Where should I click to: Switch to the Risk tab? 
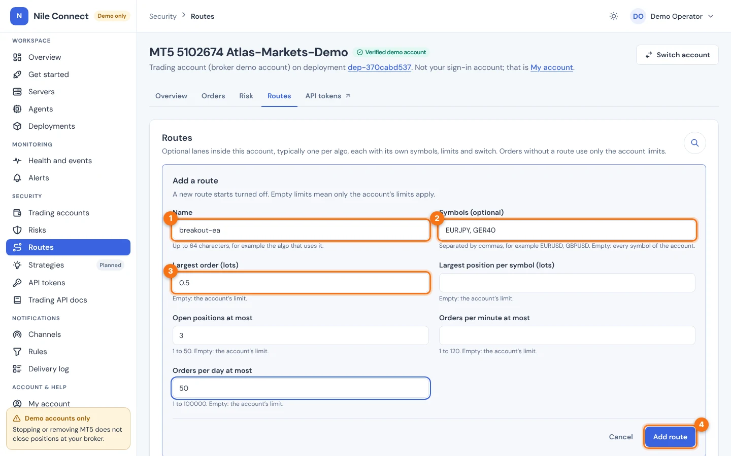pos(246,96)
